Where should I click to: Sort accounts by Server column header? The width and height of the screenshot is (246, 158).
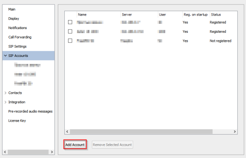(139, 15)
